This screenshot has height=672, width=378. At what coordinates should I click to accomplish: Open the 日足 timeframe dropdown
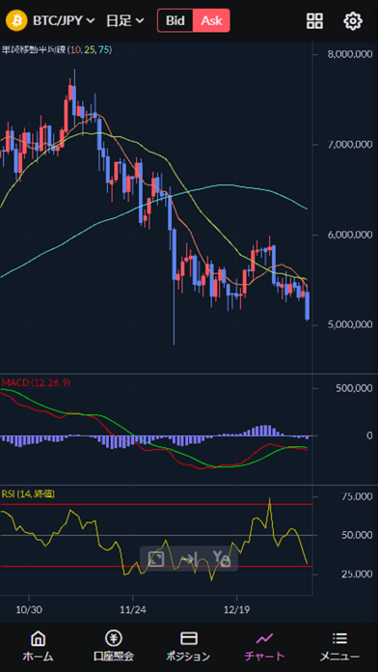[125, 20]
